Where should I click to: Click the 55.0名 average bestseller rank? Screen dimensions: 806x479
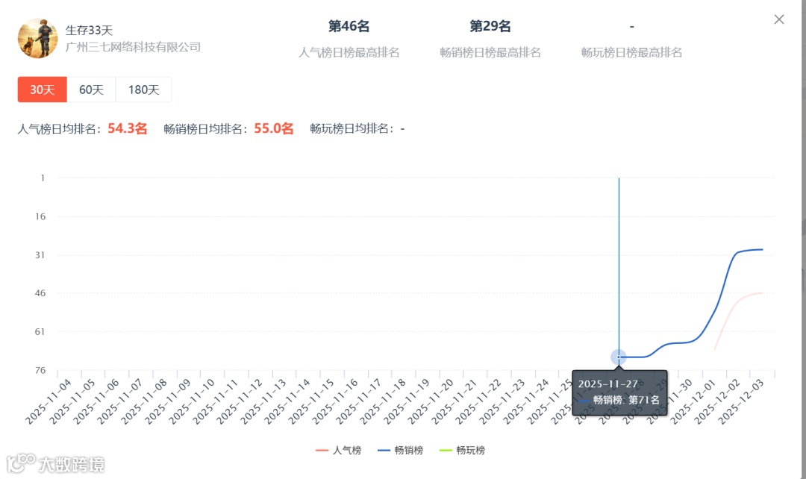[274, 128]
